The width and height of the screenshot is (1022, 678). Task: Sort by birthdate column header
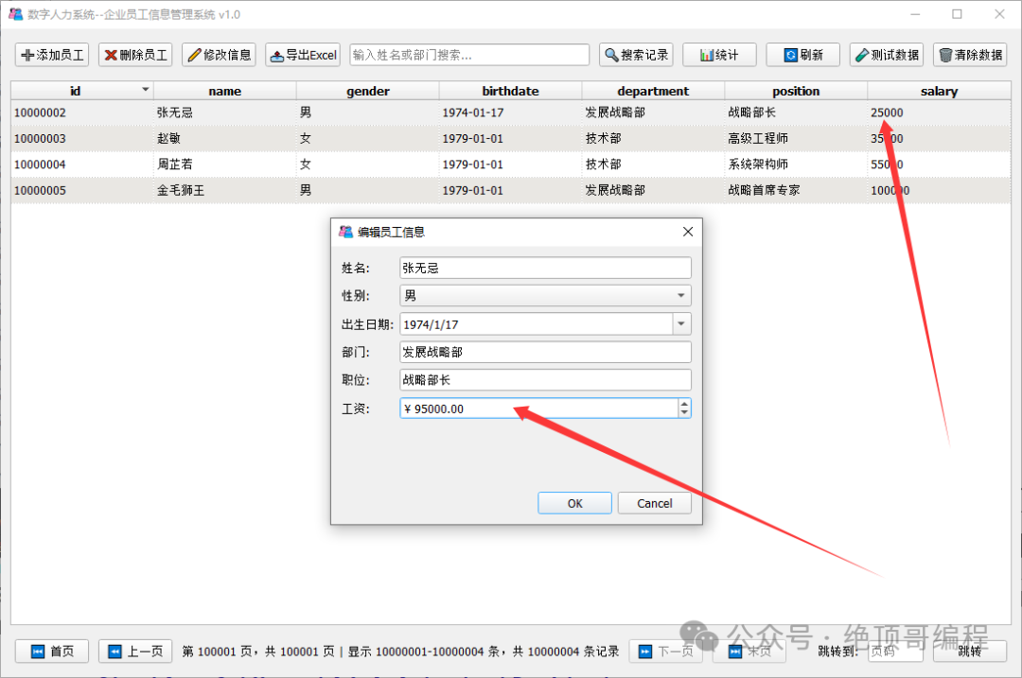pos(510,91)
